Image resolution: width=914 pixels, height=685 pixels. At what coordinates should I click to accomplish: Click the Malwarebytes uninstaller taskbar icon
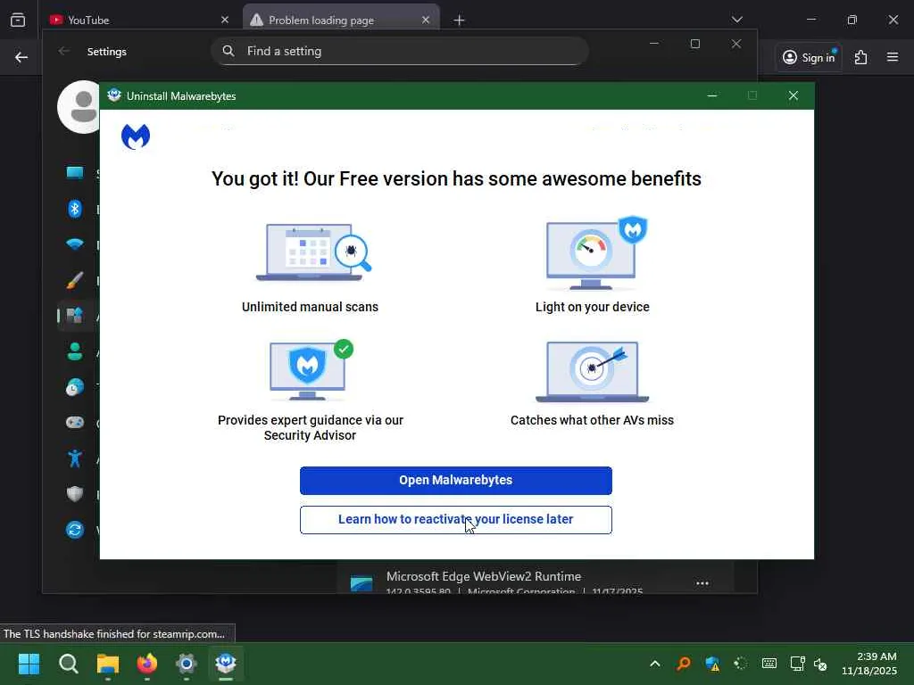pos(226,664)
